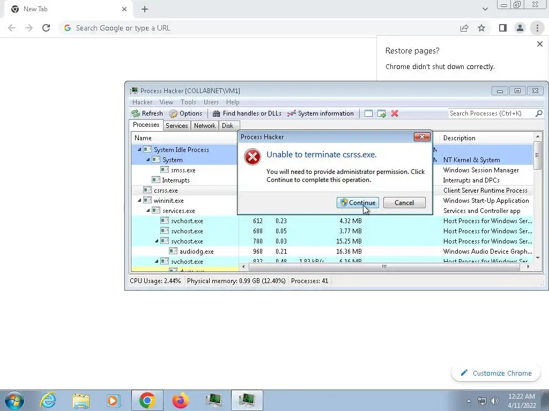Click the Windows Session Manager description
Viewport: 549px width, 411px height.
481,170
